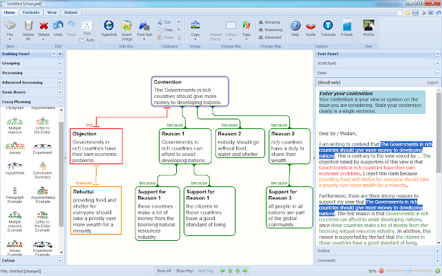
Task: Switch to the Home tab
Action: click(x=10, y=12)
